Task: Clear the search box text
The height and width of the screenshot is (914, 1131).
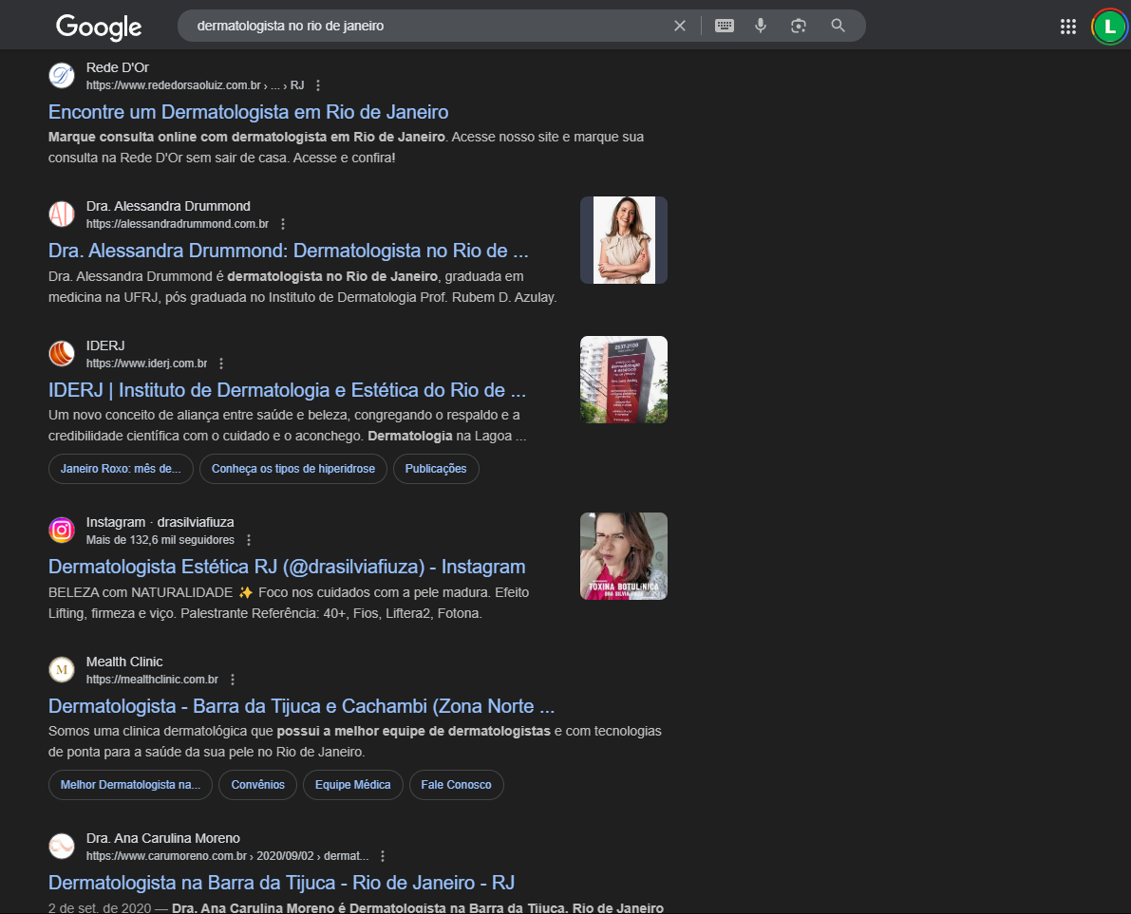Action: click(x=679, y=26)
